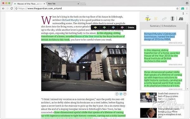This screenshot has height=119, width=190.
Task: Delete the selected highlight
Action: 131,28
